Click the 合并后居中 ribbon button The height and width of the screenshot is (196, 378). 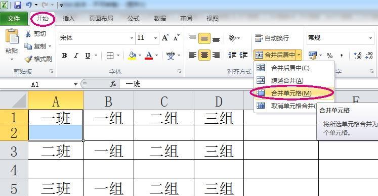pyautogui.click(x=275, y=55)
